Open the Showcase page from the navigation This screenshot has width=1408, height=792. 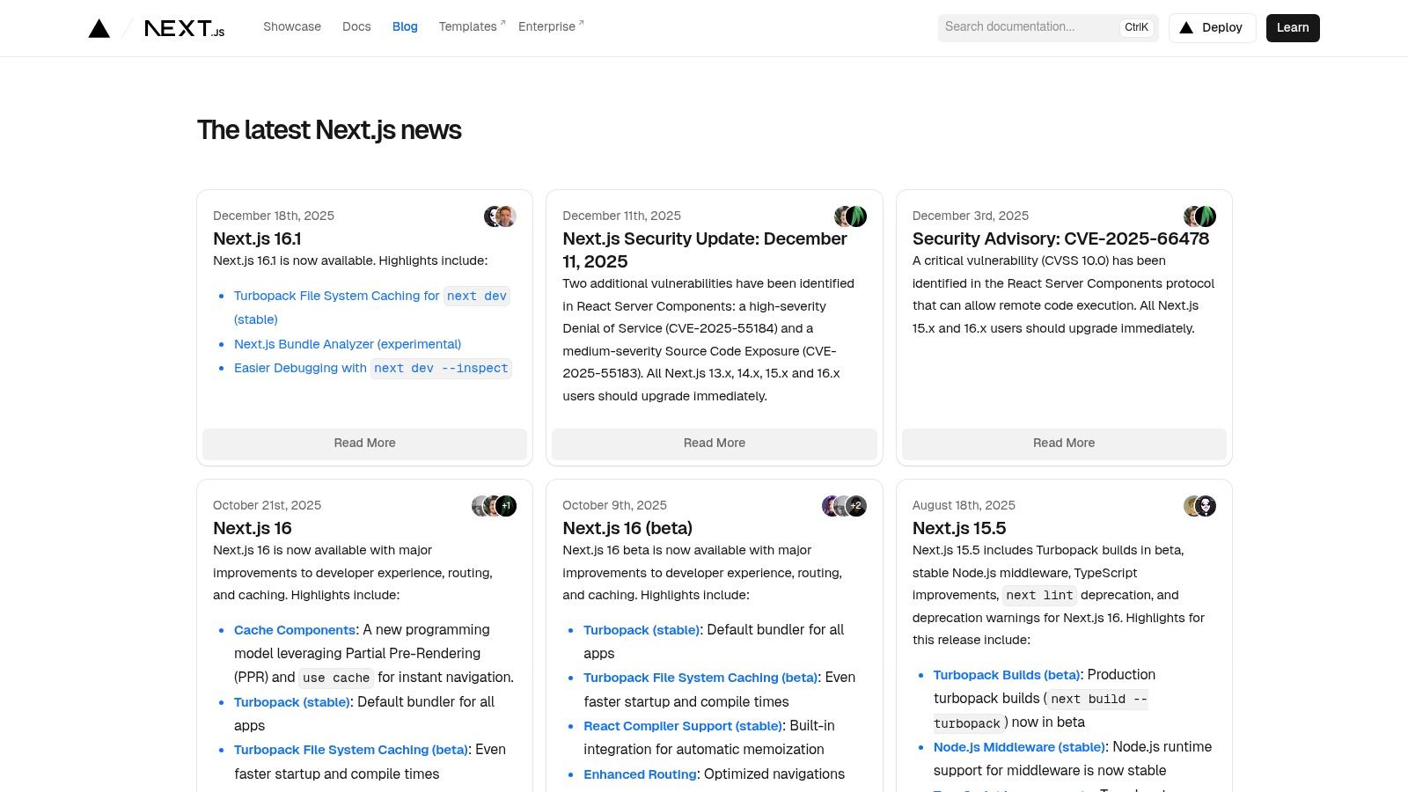pos(292,26)
